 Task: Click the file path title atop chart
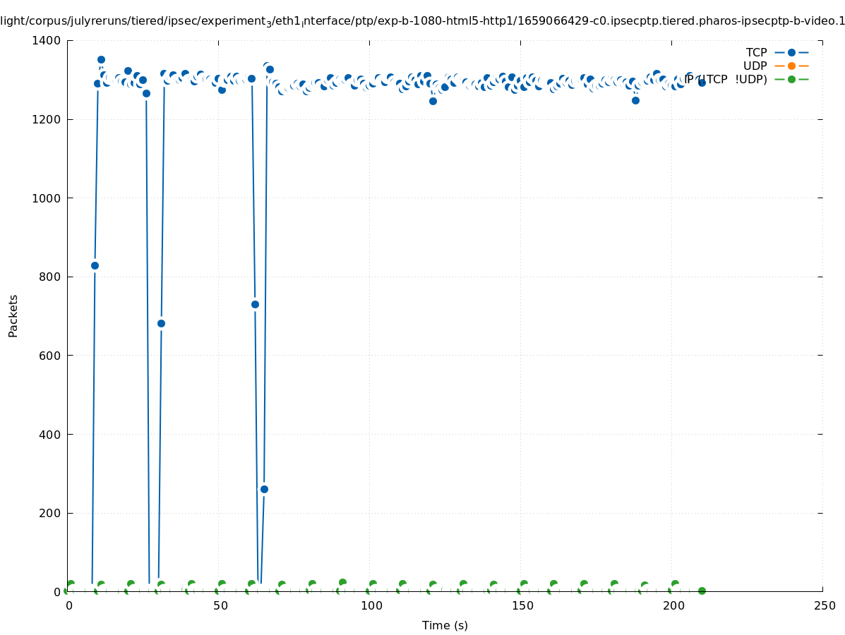tap(422, 21)
